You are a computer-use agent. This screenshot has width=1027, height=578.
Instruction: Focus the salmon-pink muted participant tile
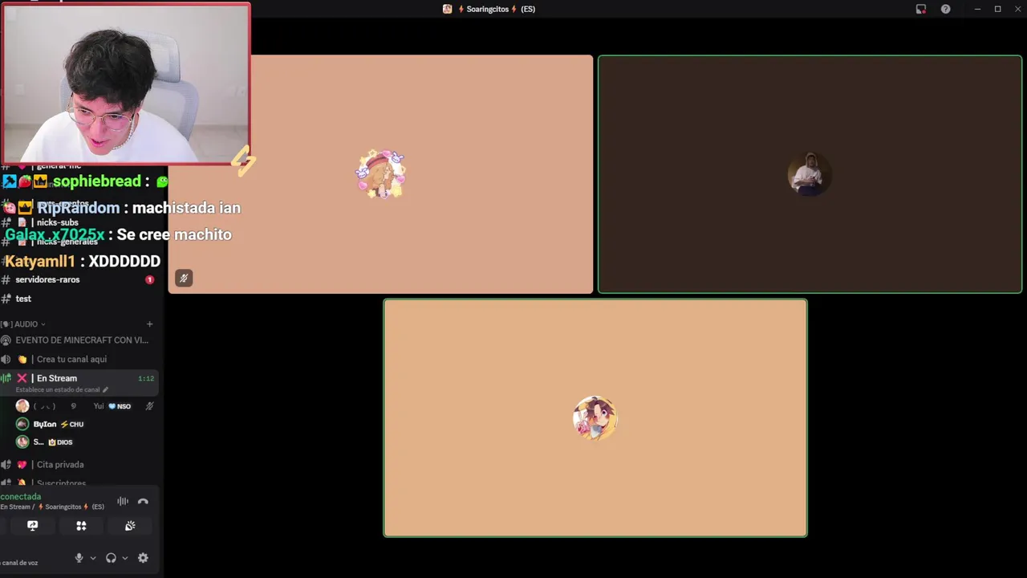pos(380,174)
